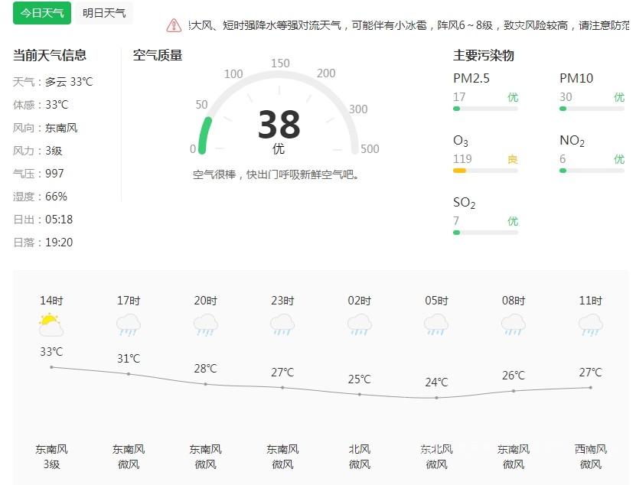The image size is (636, 485).
Task: Click the 日落：19:20 line
Action: coord(43,242)
